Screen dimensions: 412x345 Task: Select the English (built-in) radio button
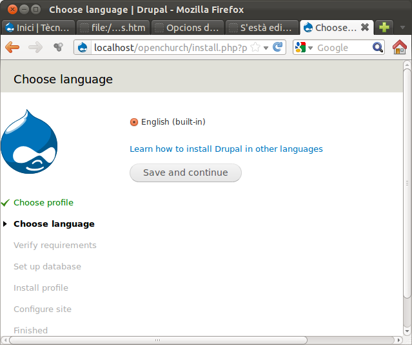[134, 122]
